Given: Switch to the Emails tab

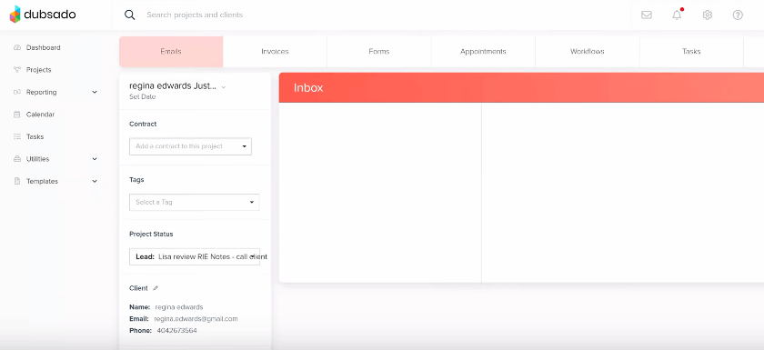Looking at the screenshot, I should 171,52.
